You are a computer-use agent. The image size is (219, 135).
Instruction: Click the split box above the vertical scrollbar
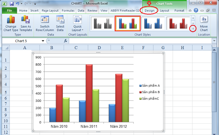(214, 46)
